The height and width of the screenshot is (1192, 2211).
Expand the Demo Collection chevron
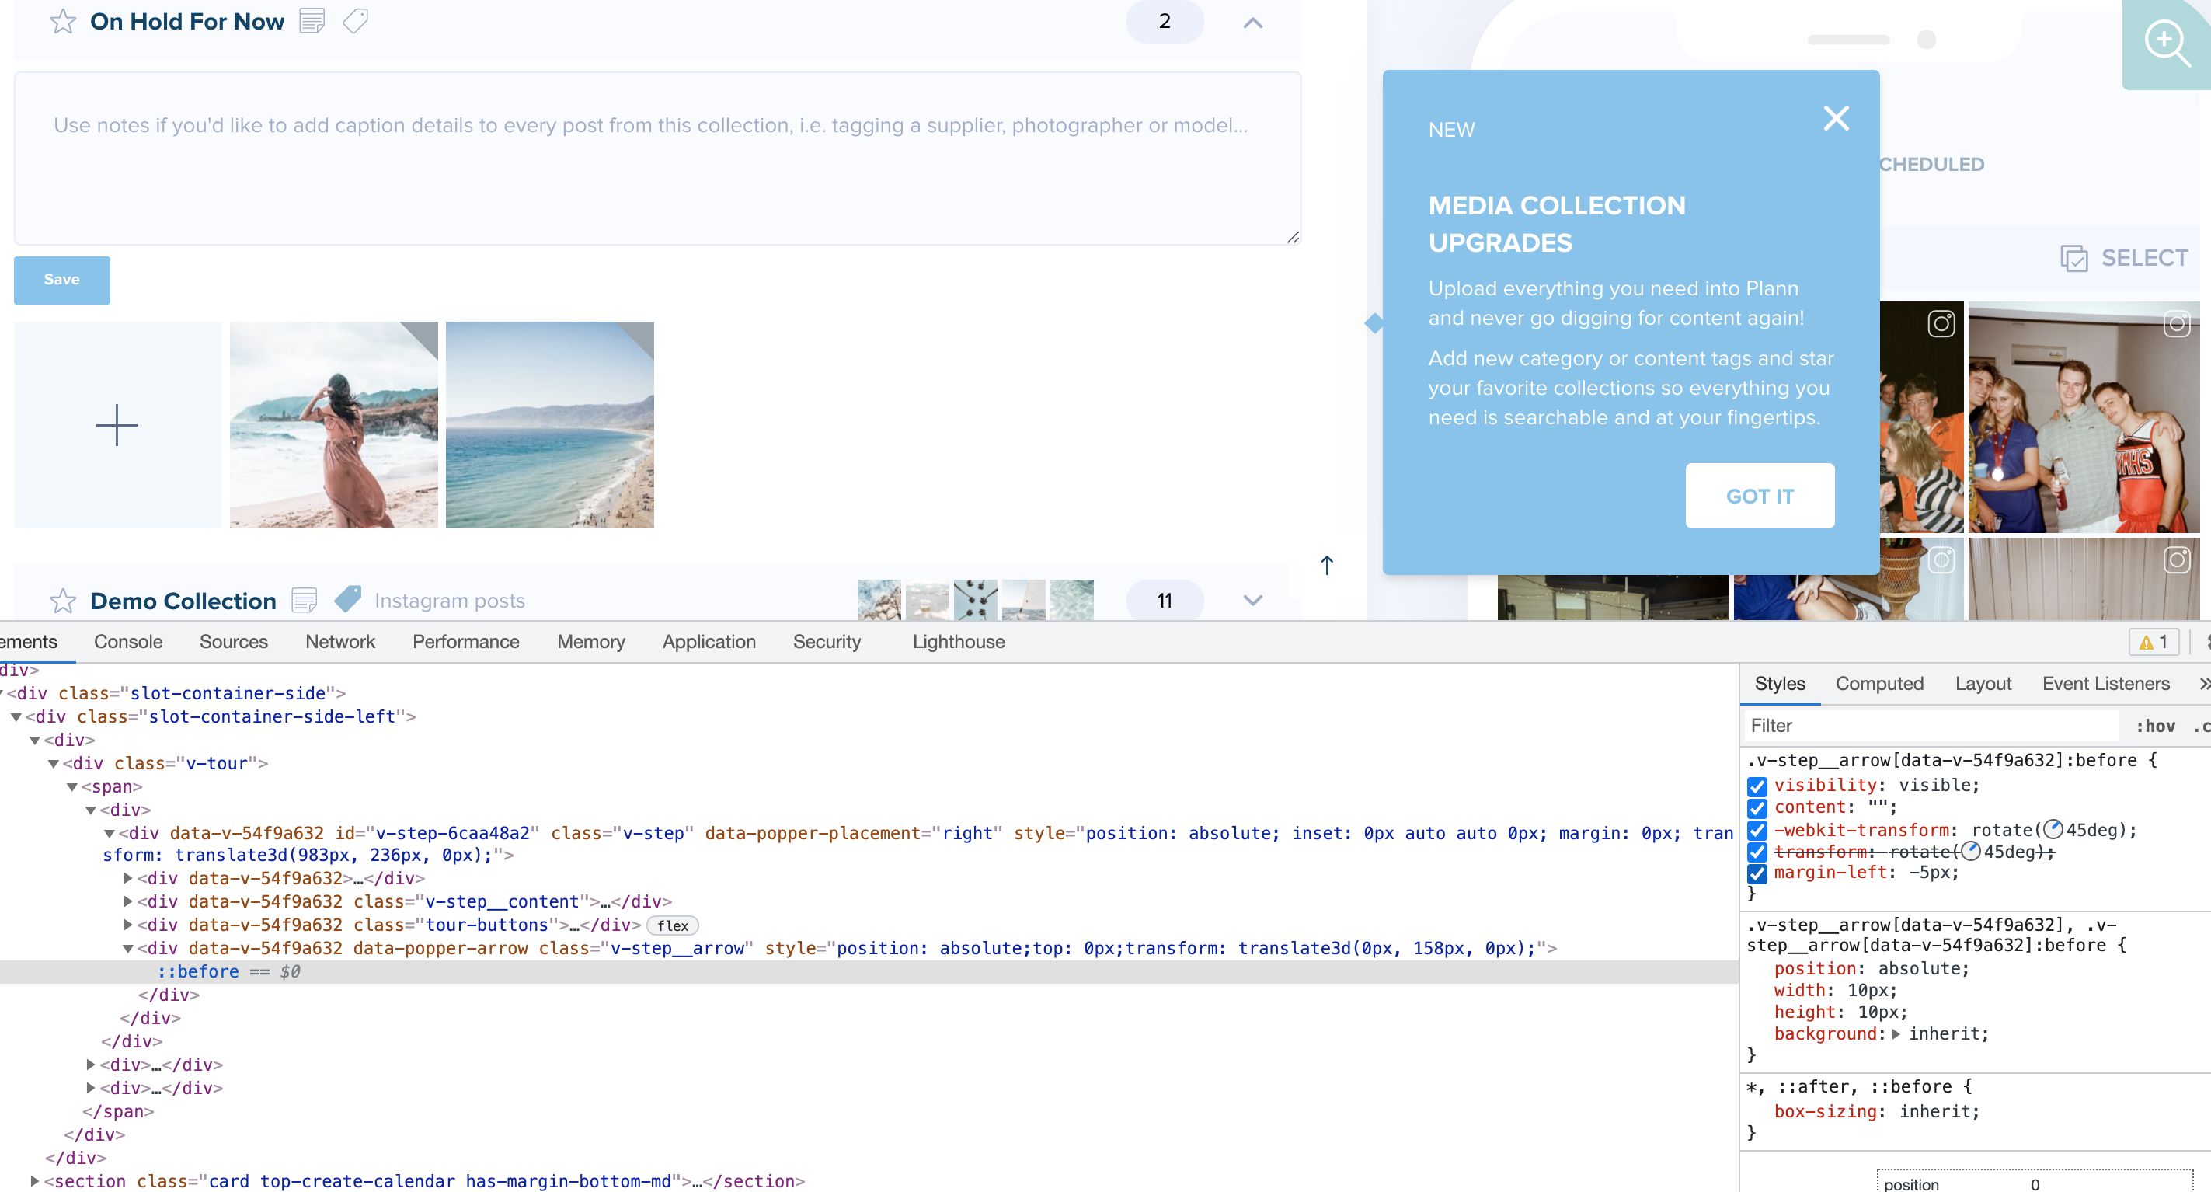click(x=1252, y=601)
